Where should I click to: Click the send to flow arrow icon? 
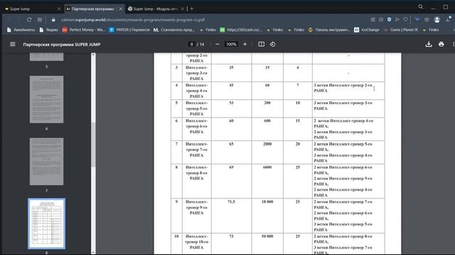click(x=397, y=19)
